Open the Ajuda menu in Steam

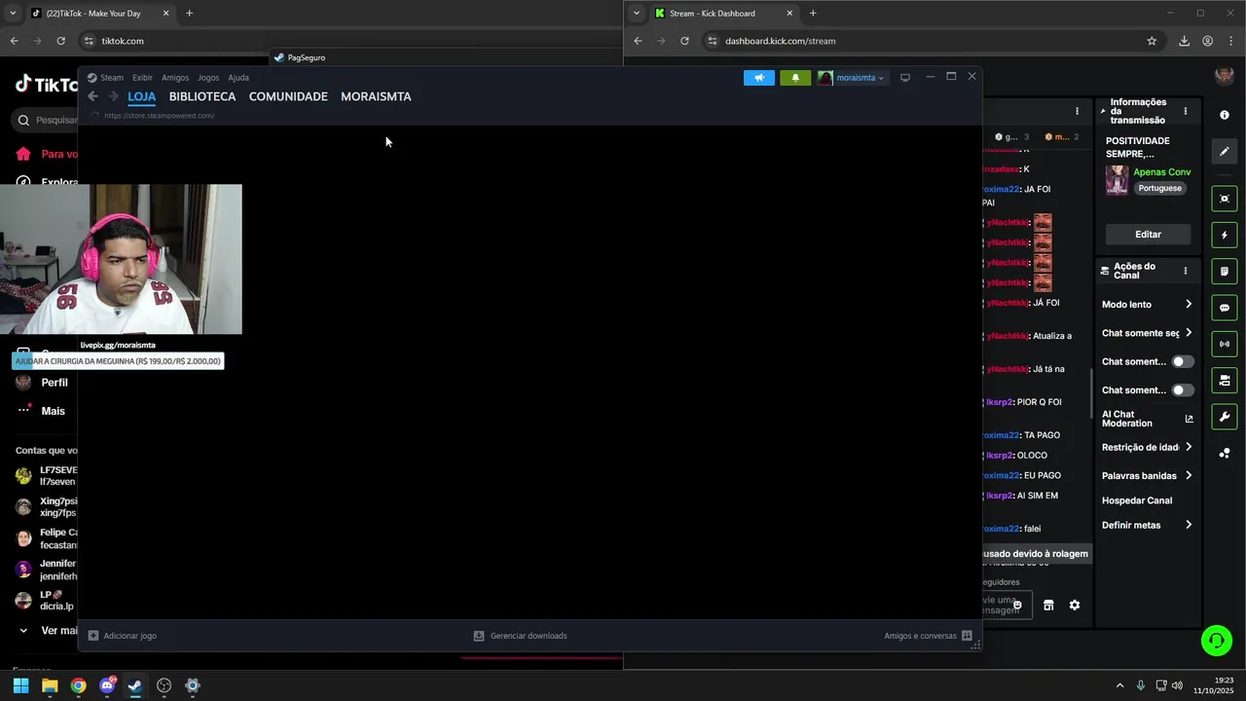238,78
